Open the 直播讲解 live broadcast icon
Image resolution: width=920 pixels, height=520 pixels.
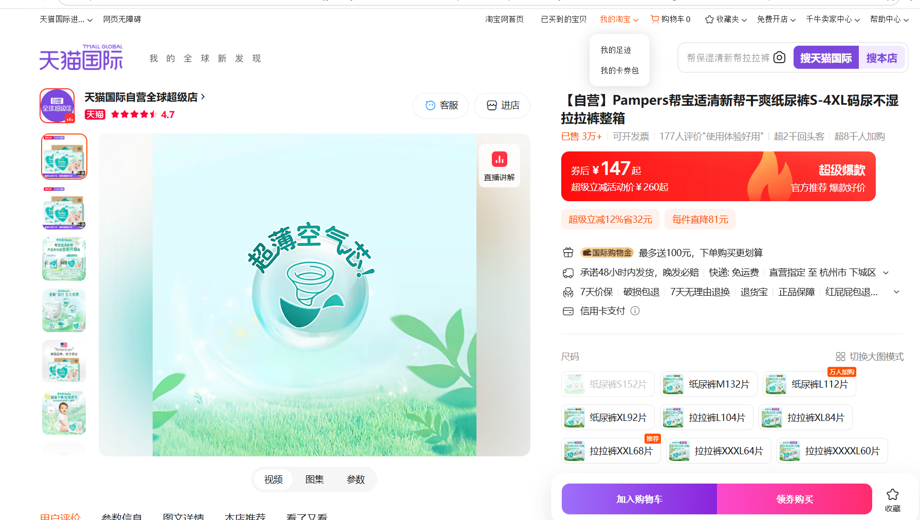pos(499,166)
